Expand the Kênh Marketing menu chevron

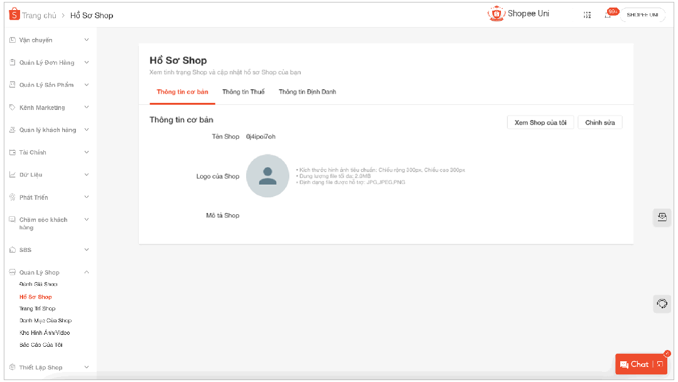coord(87,107)
